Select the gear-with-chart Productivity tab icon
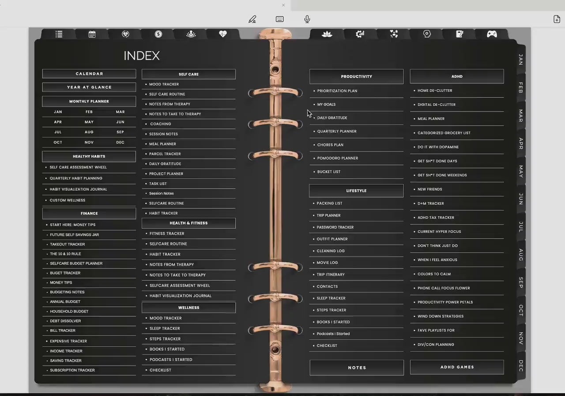 (x=360, y=34)
